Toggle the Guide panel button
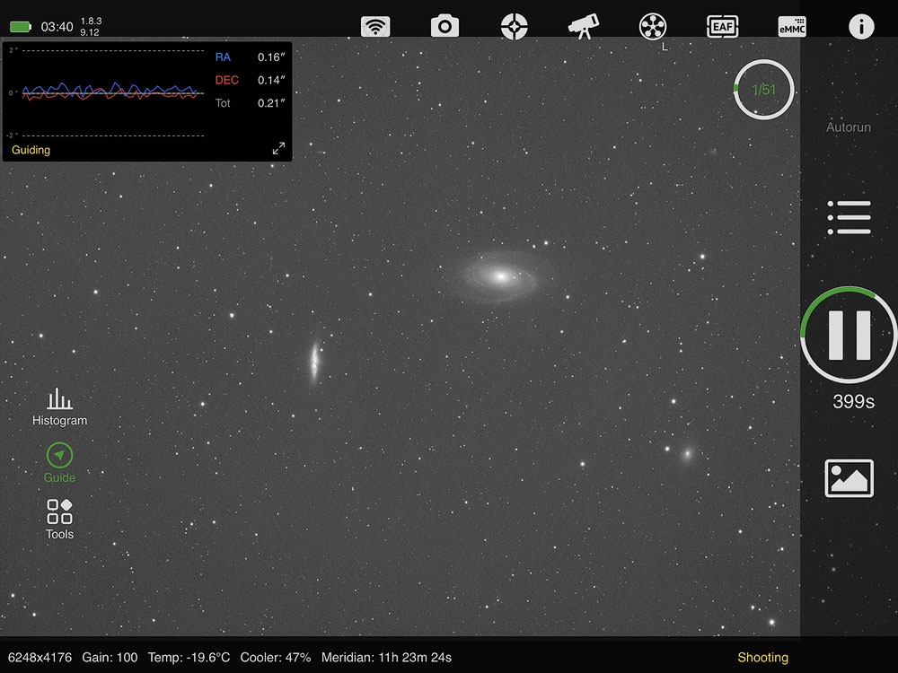 59,462
